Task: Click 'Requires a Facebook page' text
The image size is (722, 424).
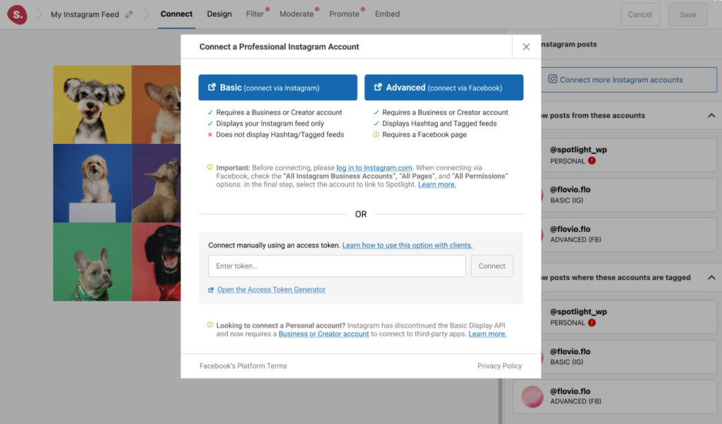Action: pyautogui.click(x=424, y=135)
